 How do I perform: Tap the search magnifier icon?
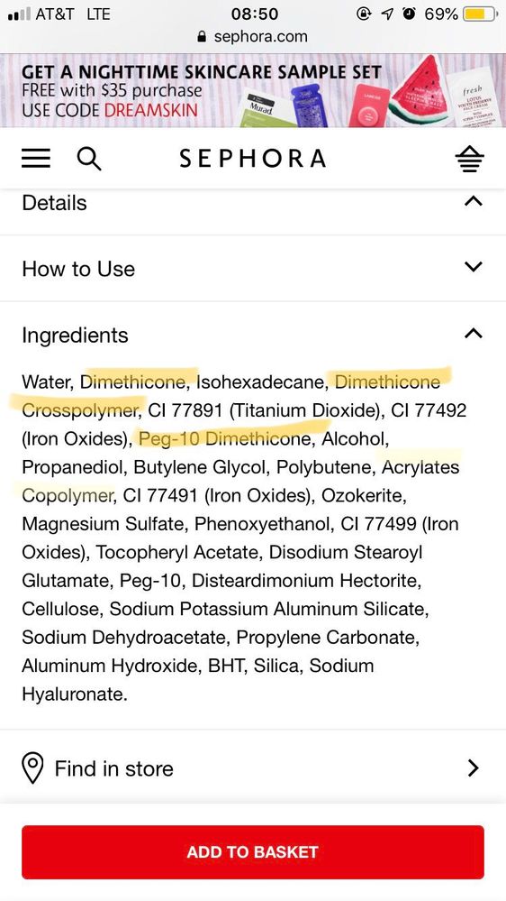[89, 159]
